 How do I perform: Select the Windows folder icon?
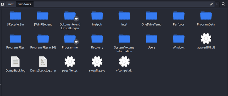179,39
